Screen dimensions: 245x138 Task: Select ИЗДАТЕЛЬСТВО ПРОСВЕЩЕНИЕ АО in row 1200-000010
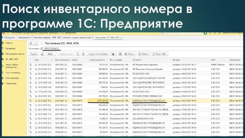(149, 101)
